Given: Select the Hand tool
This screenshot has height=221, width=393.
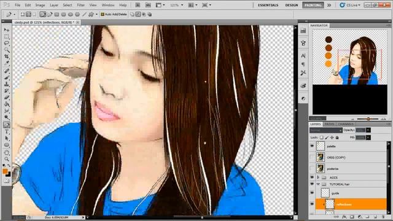Looking at the screenshot, I should pos(7,153).
